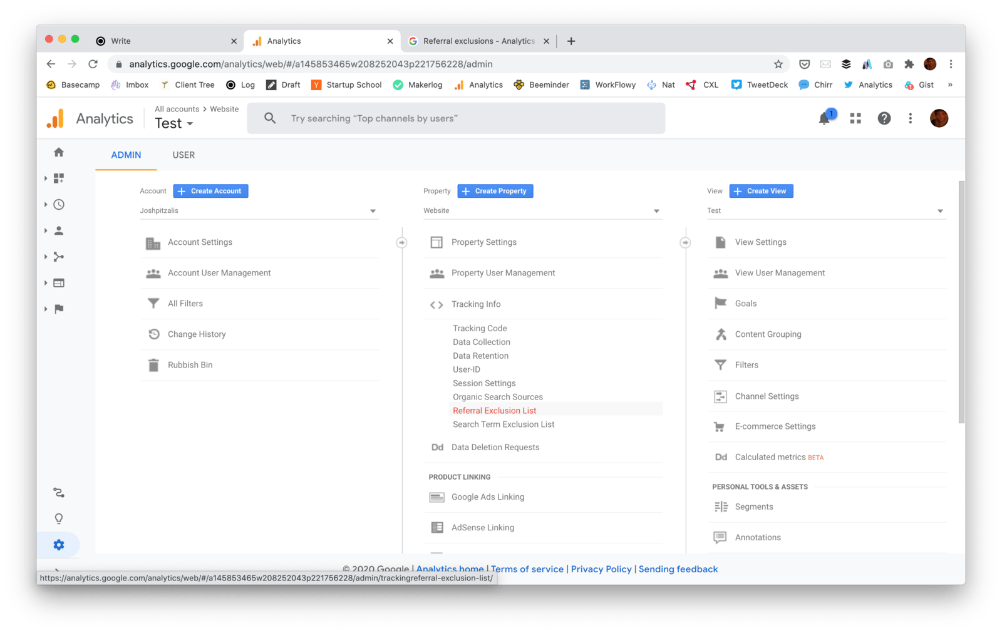The image size is (1002, 633).
Task: Click the Admin gear icon in sidebar
Action: point(59,545)
